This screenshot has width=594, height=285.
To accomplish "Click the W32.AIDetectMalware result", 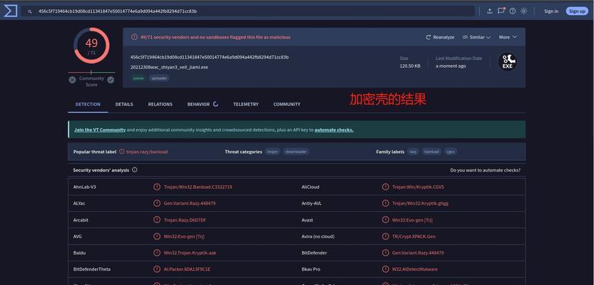I will point(415,269).
